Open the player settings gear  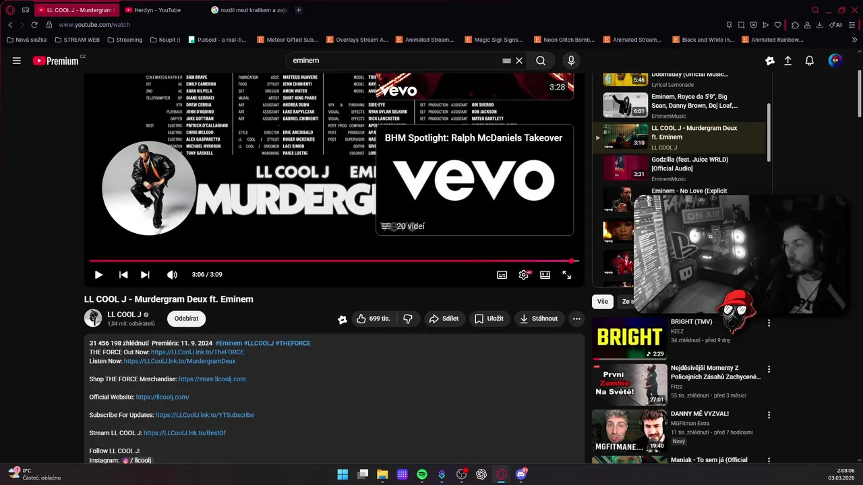click(524, 275)
